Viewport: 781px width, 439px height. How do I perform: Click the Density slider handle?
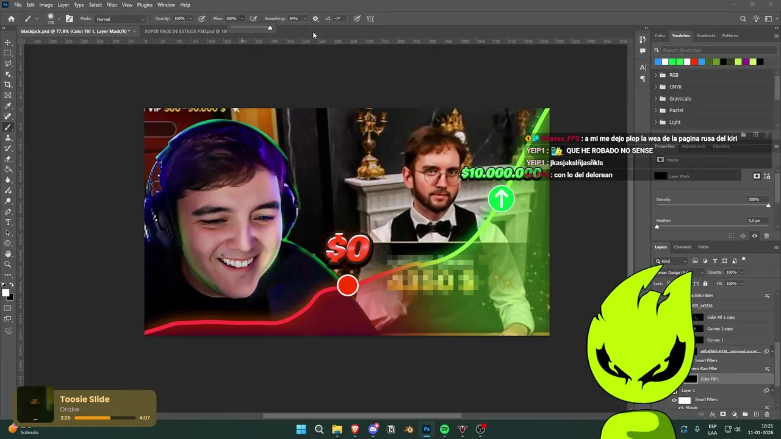(x=768, y=205)
